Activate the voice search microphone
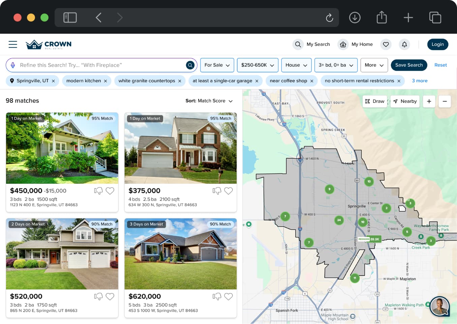457x324 pixels. coord(13,65)
